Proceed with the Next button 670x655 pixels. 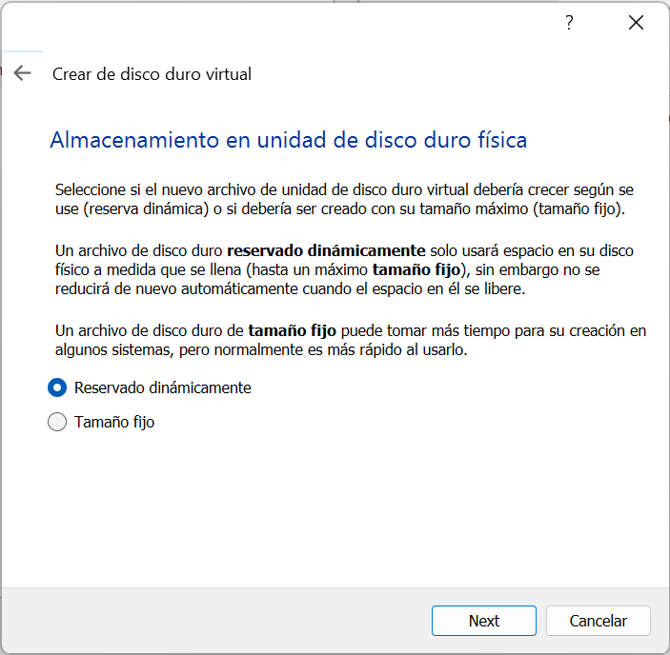484,621
